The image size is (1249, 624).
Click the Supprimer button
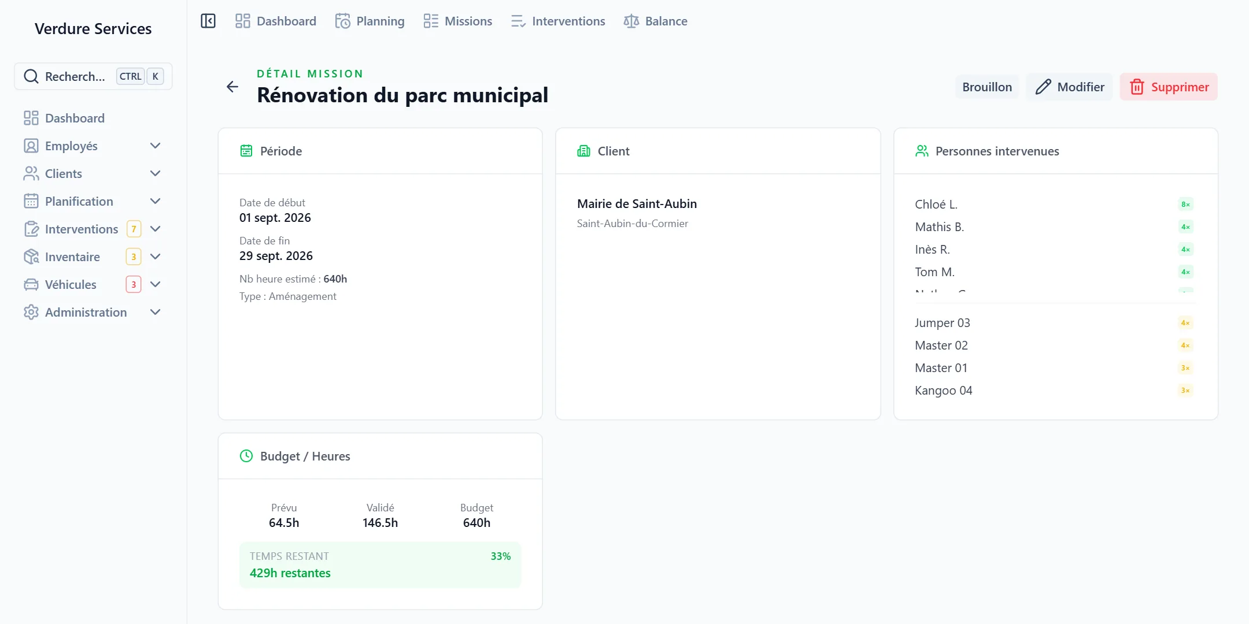point(1169,87)
